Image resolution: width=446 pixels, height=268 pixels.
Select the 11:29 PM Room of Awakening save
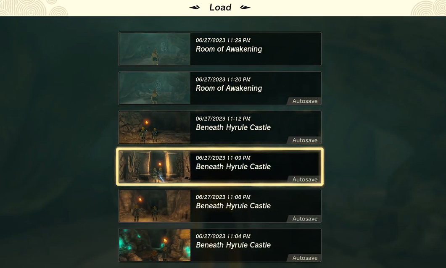pos(220,49)
